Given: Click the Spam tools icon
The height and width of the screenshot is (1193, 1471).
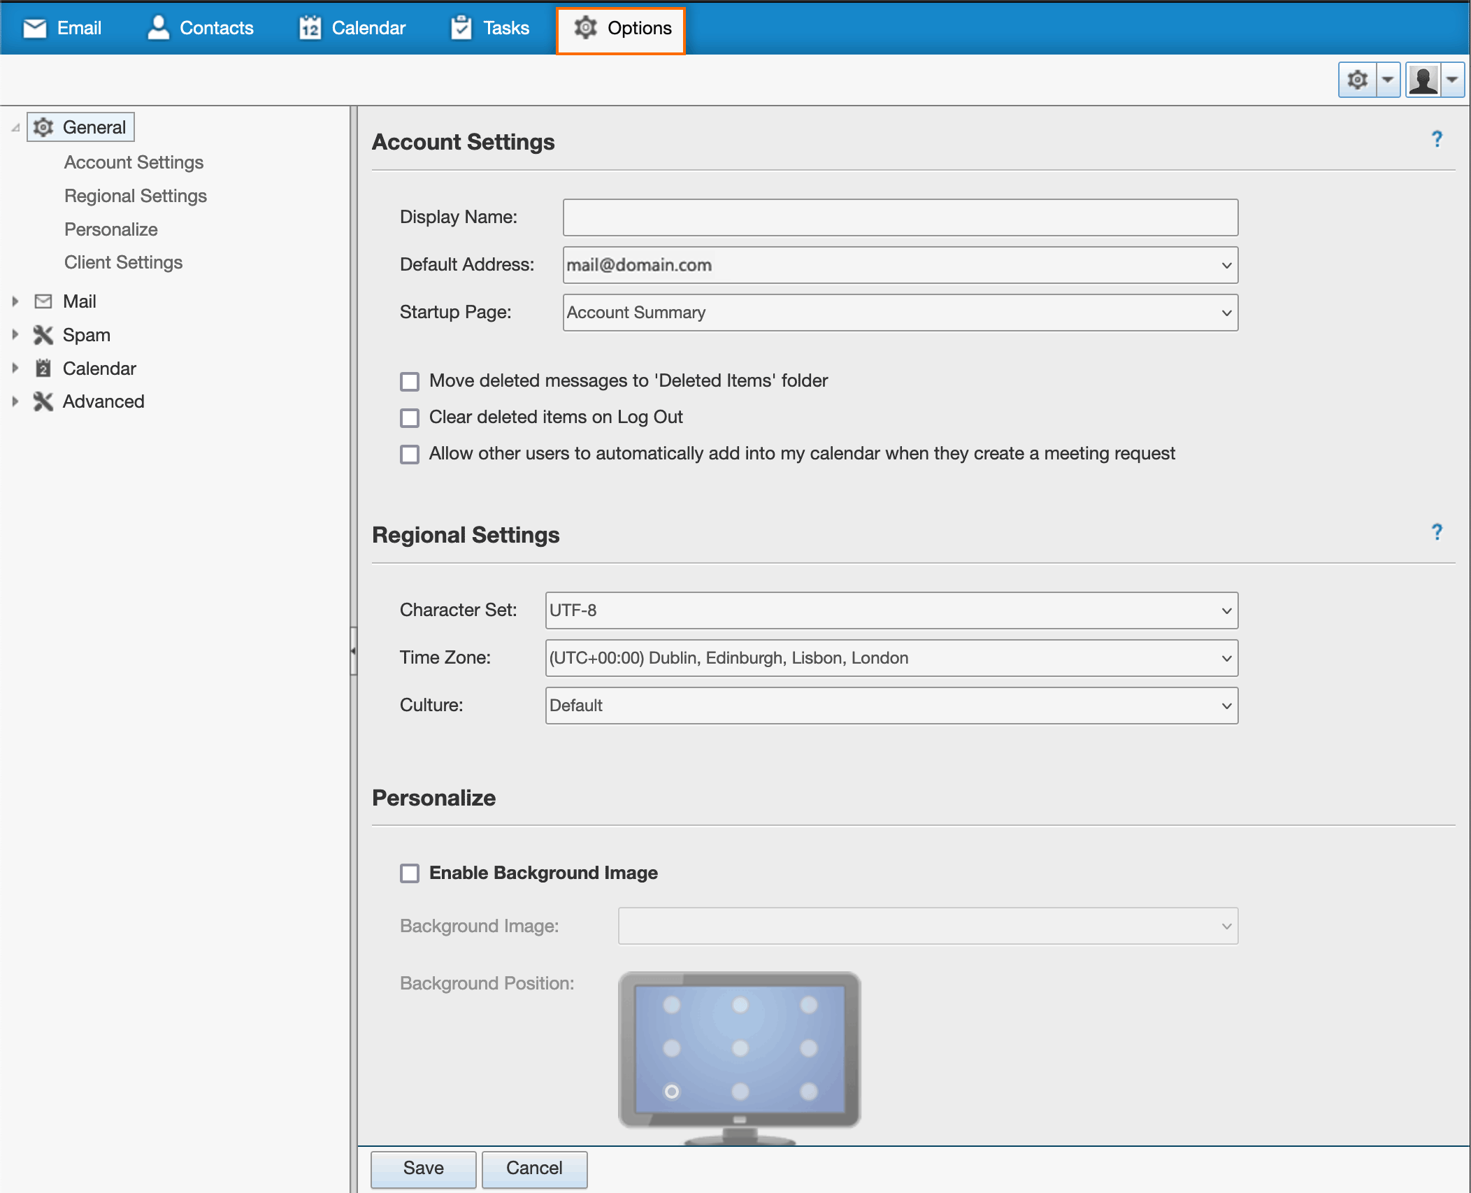Looking at the screenshot, I should 43,335.
